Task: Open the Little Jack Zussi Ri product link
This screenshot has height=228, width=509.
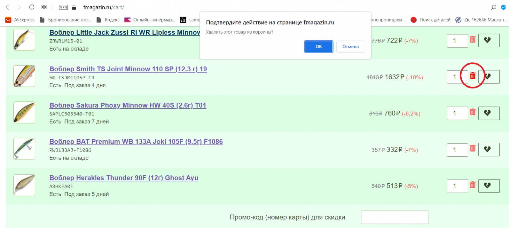Action: point(125,32)
